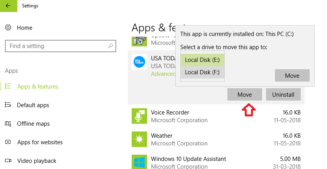Image resolution: width=327 pixels, height=169 pixels.
Task: Go to Offline maps section
Action: point(33,124)
